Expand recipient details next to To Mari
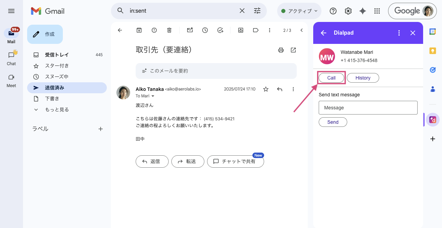Viewport: 442px width, 228px height. (153, 96)
